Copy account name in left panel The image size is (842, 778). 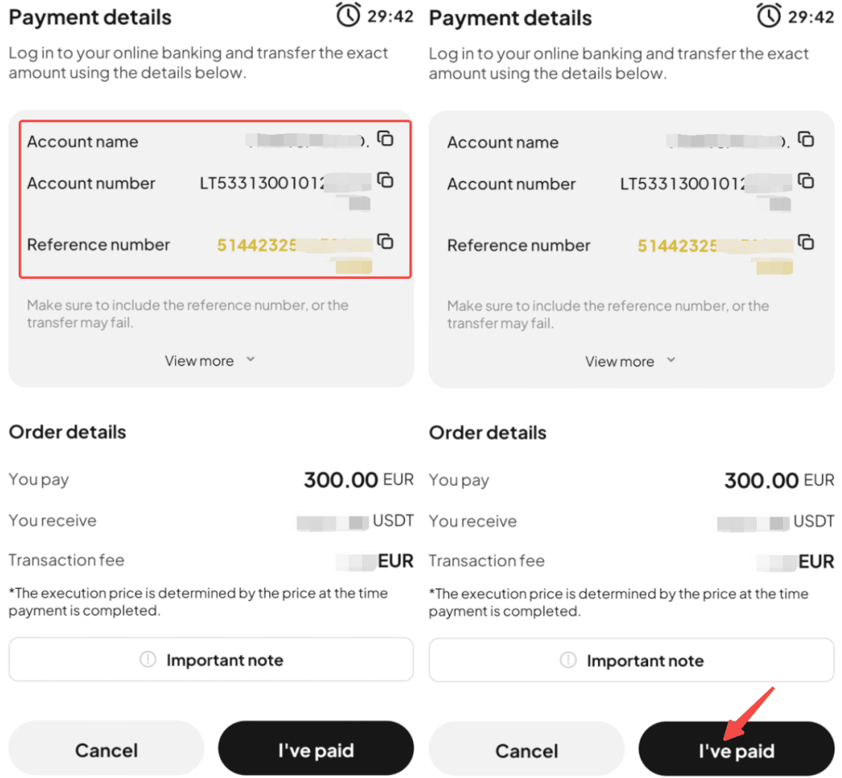385,138
